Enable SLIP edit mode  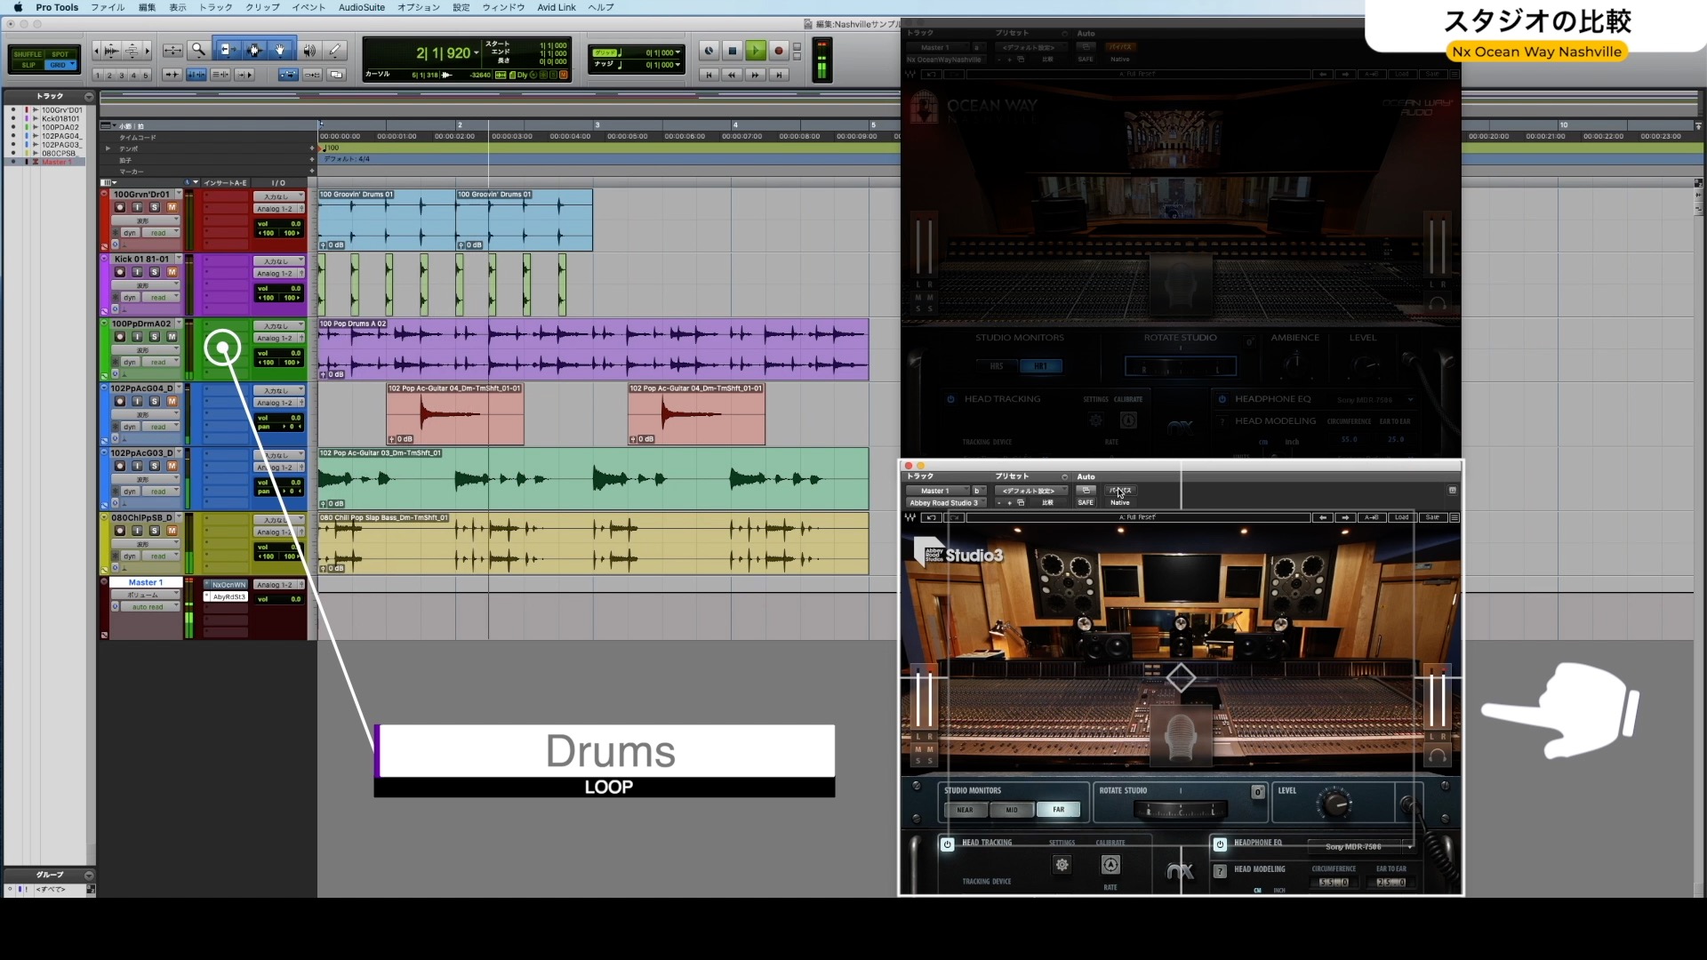(28, 65)
